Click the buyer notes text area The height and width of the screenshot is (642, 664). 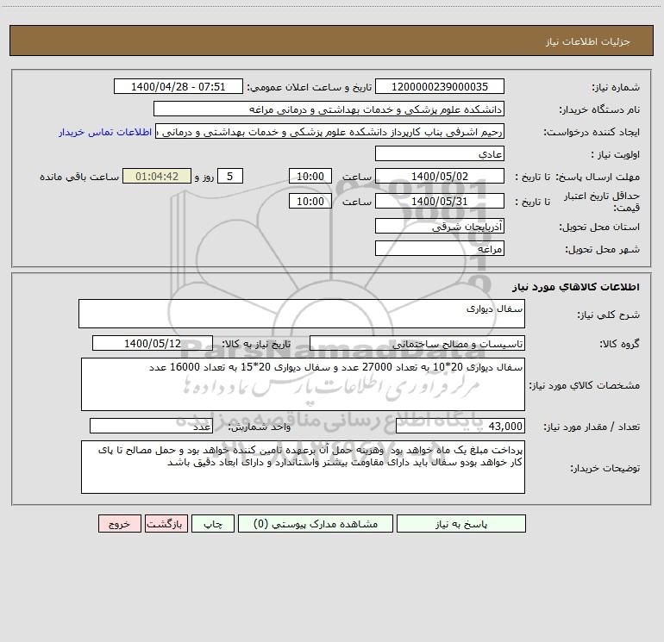(x=303, y=467)
